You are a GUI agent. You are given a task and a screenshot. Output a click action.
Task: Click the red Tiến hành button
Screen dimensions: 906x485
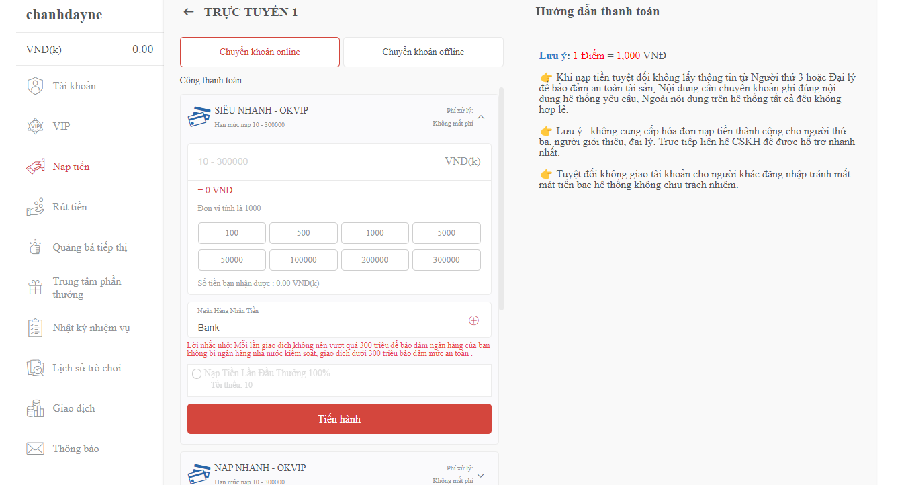click(339, 419)
